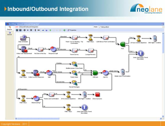Open the workflow Properties button
Image resolution: width=165 pixels, height=126 pixels.
click(71, 30)
